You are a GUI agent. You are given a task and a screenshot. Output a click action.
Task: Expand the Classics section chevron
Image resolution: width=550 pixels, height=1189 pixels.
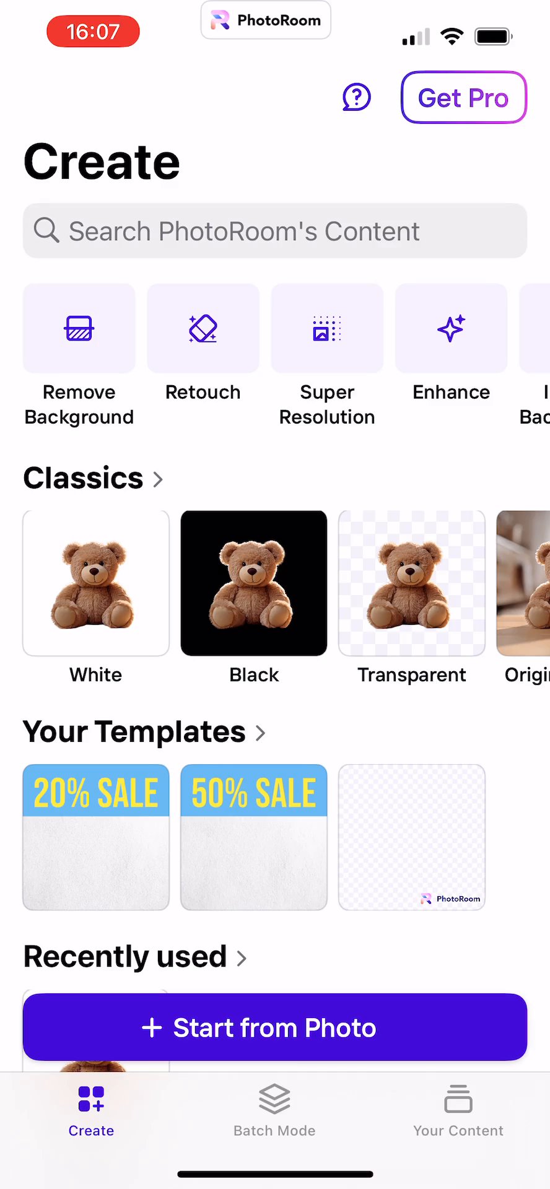[x=158, y=479]
